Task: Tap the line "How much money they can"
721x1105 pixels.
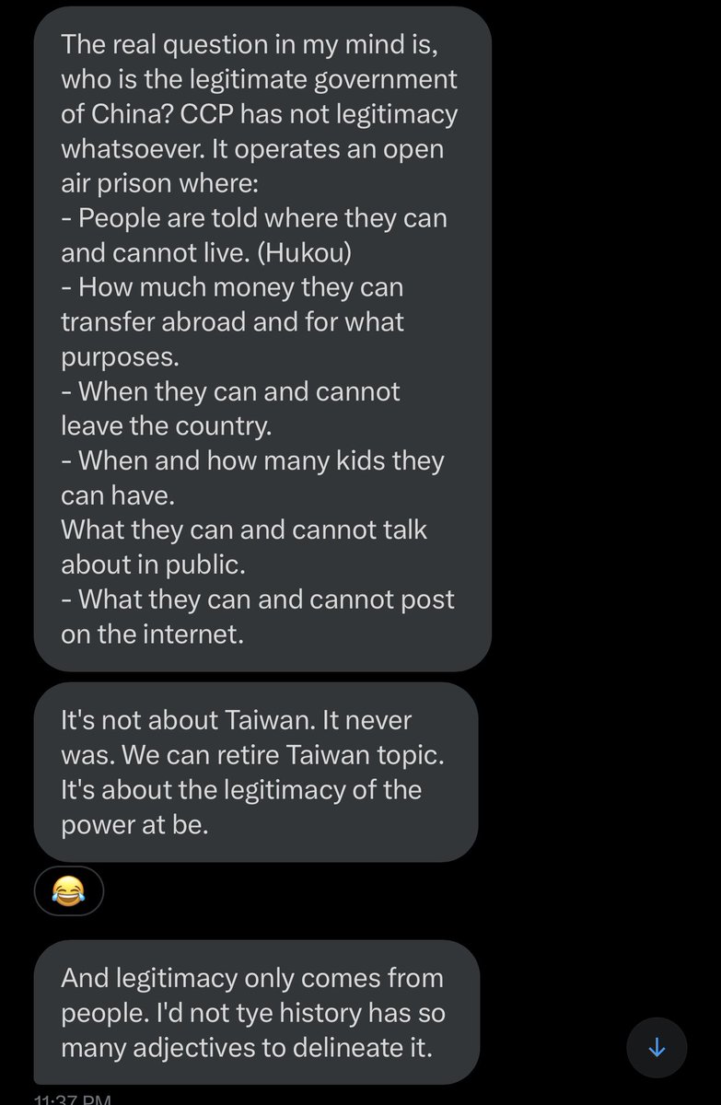Action: pos(232,287)
